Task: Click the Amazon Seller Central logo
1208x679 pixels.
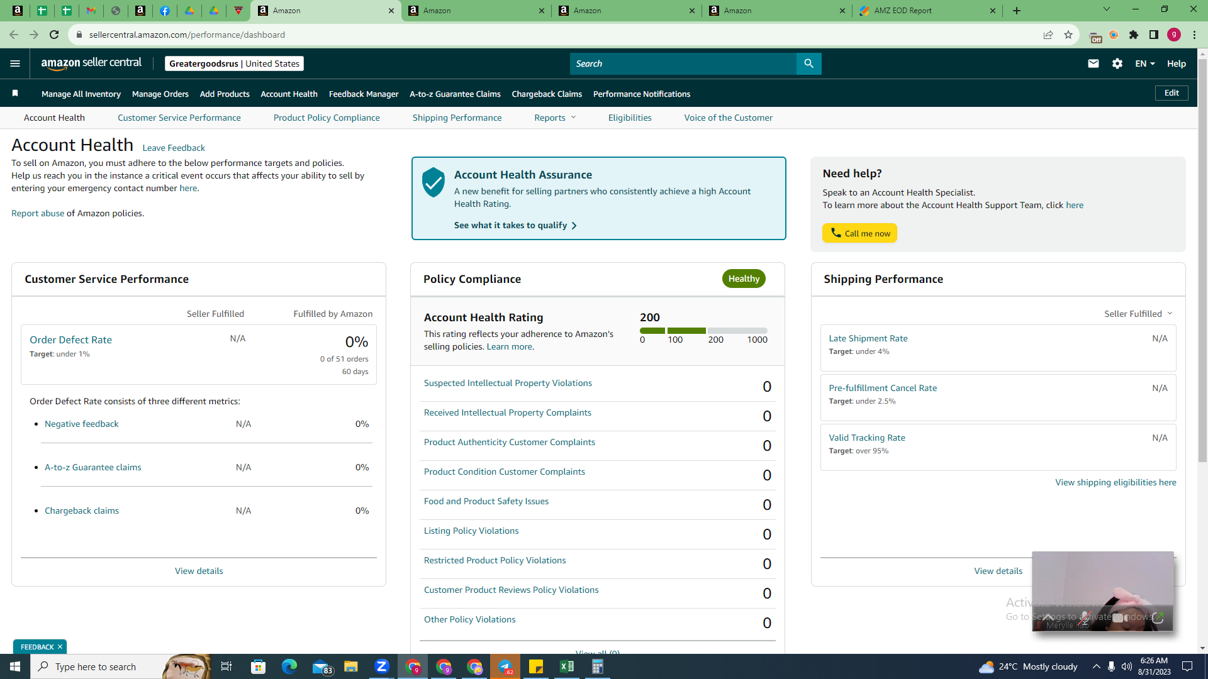Action: tap(92, 63)
